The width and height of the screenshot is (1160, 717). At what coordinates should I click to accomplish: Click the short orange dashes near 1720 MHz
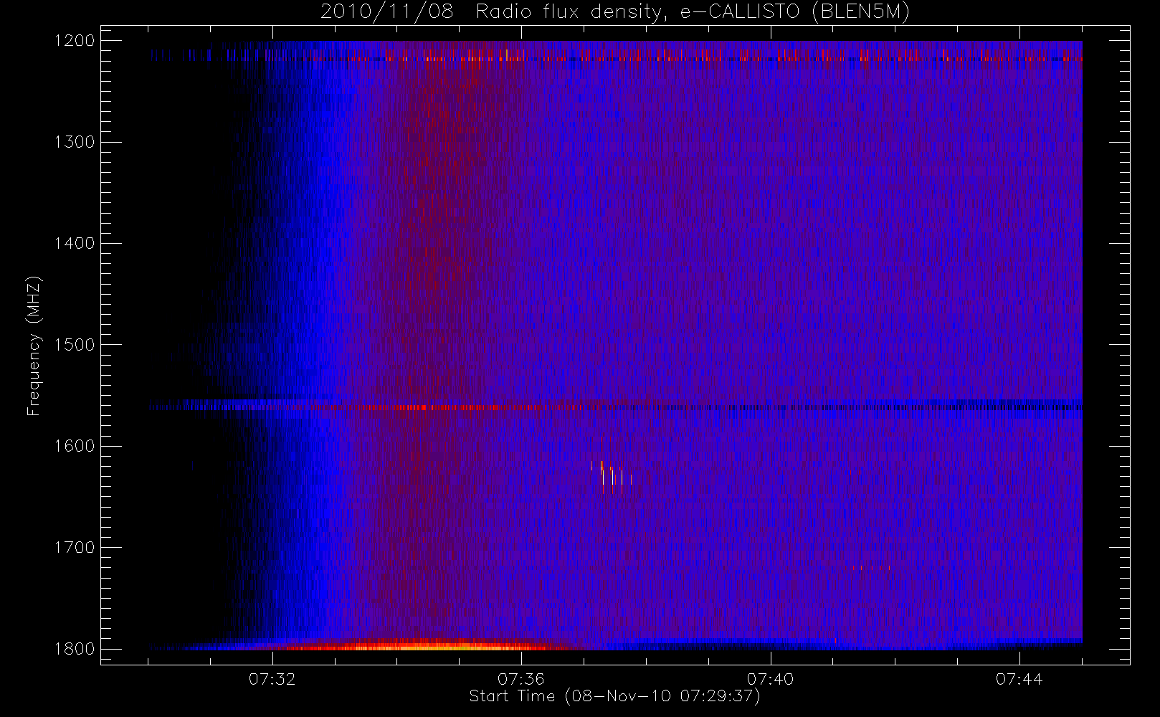(871, 568)
